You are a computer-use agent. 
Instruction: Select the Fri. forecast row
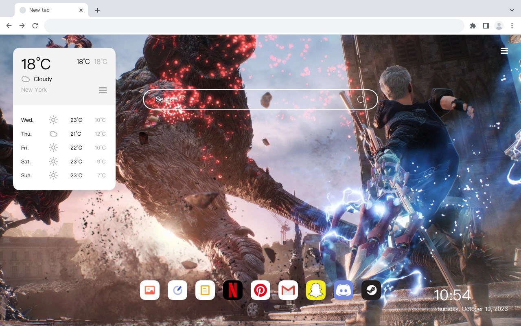64,148
